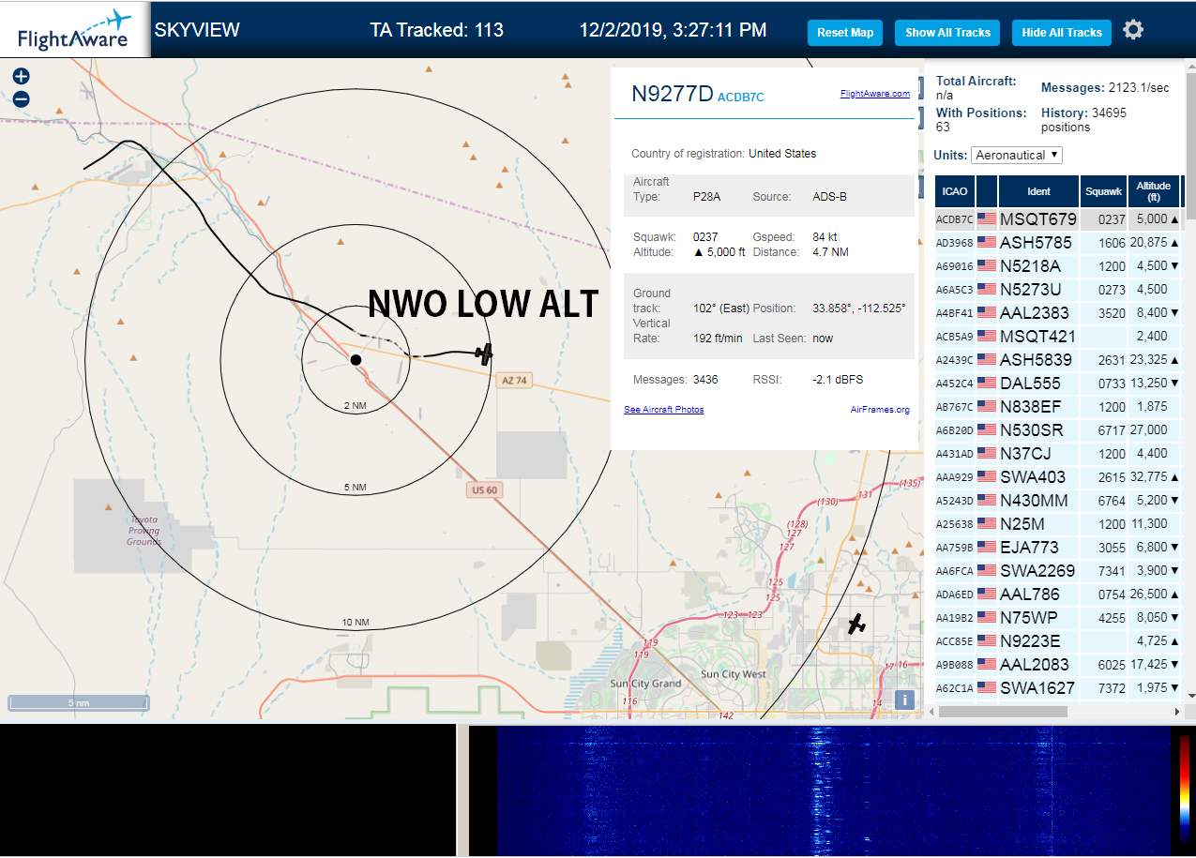Click the receiver location dot at ring center
This screenshot has width=1196, height=858.
click(356, 359)
